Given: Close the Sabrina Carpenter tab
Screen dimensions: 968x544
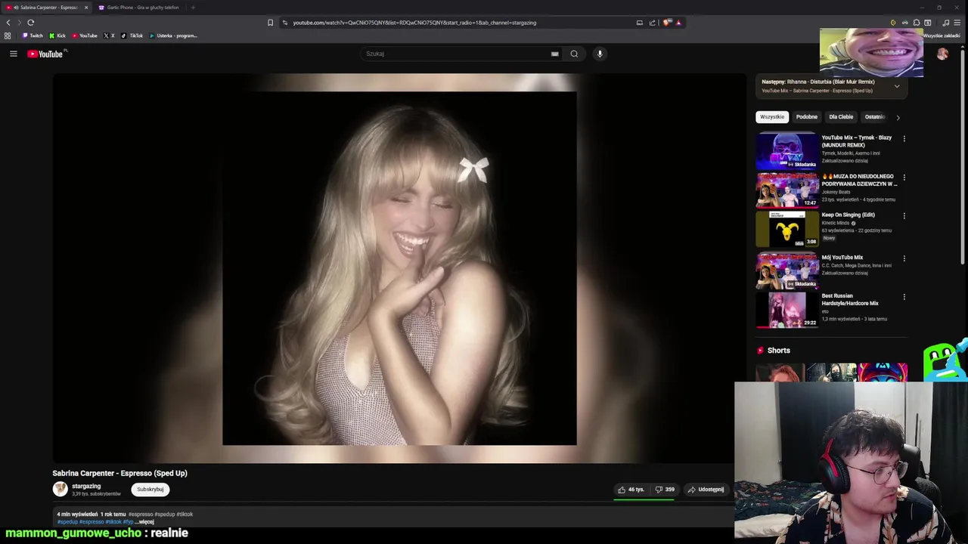Looking at the screenshot, I should click(x=86, y=8).
